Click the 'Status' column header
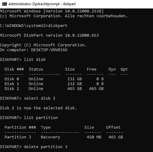Viewport: 153px width, 152px height. [x=36, y=69]
